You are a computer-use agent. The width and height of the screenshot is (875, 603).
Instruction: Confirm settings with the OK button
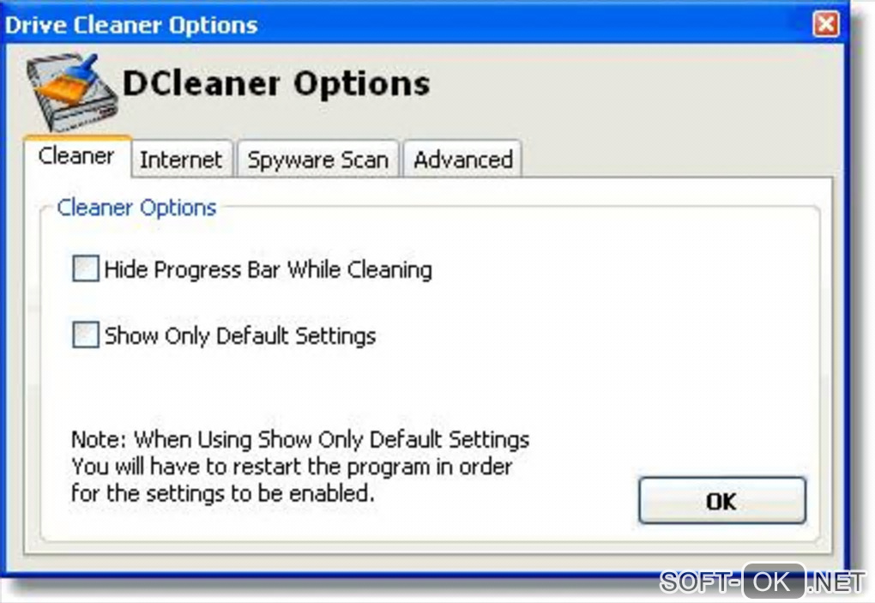click(722, 500)
